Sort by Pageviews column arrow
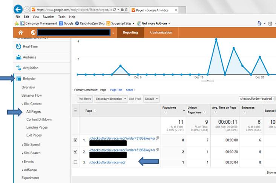The height and width of the screenshot is (183, 276). [x=184, y=110]
